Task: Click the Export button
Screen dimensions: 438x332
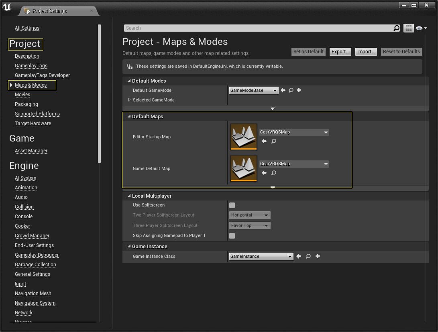Action: click(x=340, y=51)
